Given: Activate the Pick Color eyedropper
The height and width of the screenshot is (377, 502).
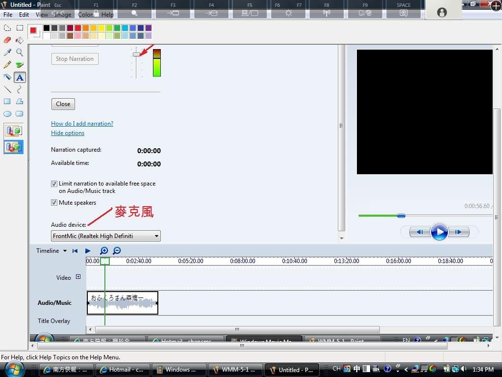Looking at the screenshot, I should [x=7, y=52].
